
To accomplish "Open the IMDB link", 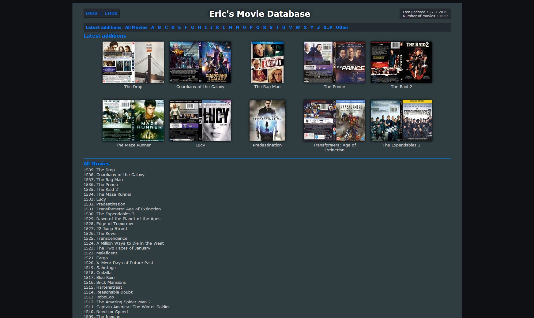I will (91, 13).
